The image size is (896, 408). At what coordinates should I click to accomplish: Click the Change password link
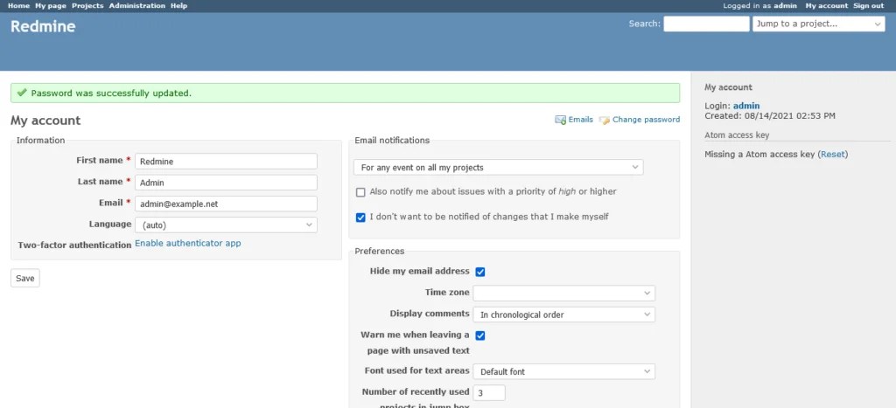click(x=647, y=120)
